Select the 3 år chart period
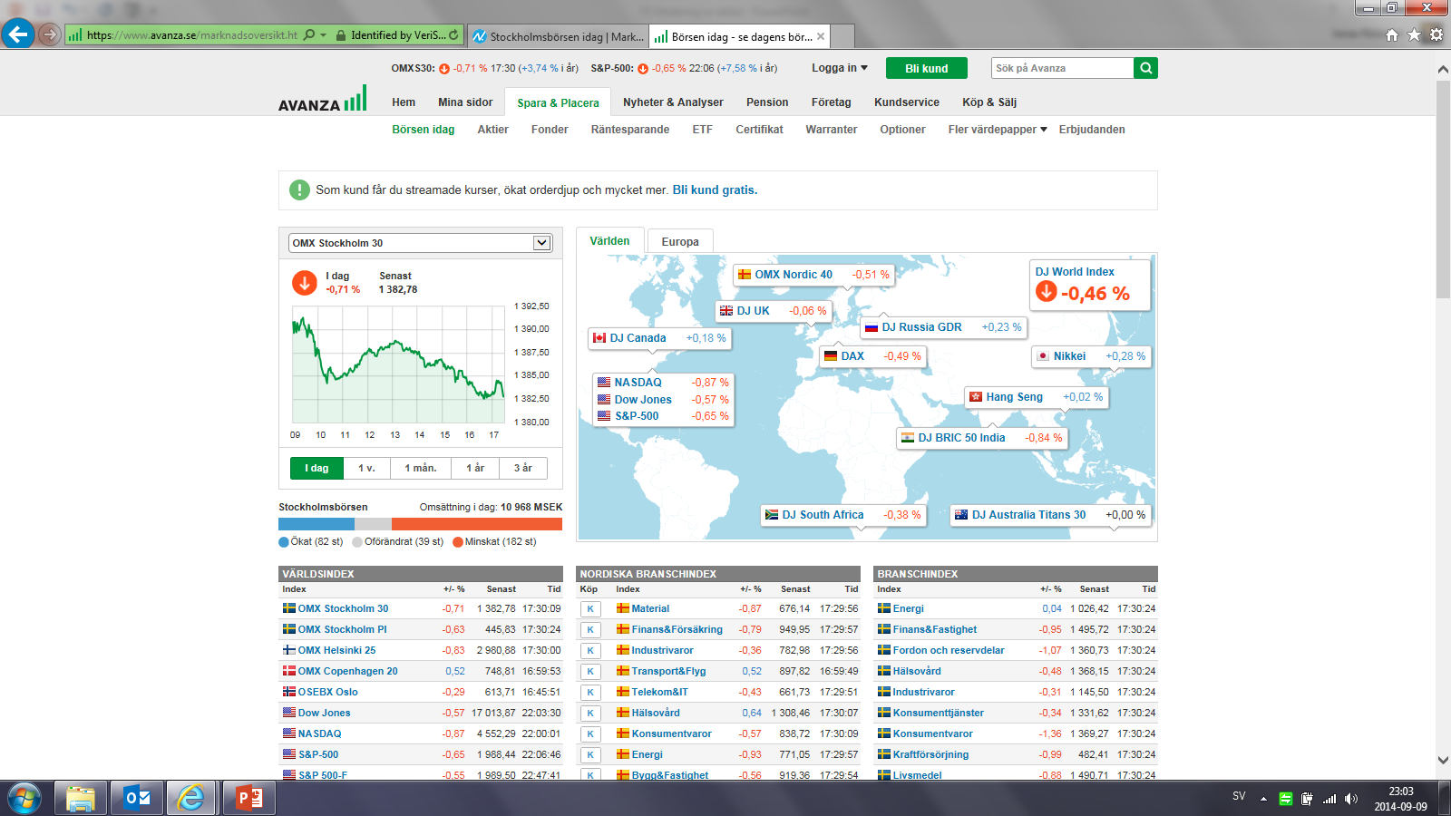 (x=523, y=468)
